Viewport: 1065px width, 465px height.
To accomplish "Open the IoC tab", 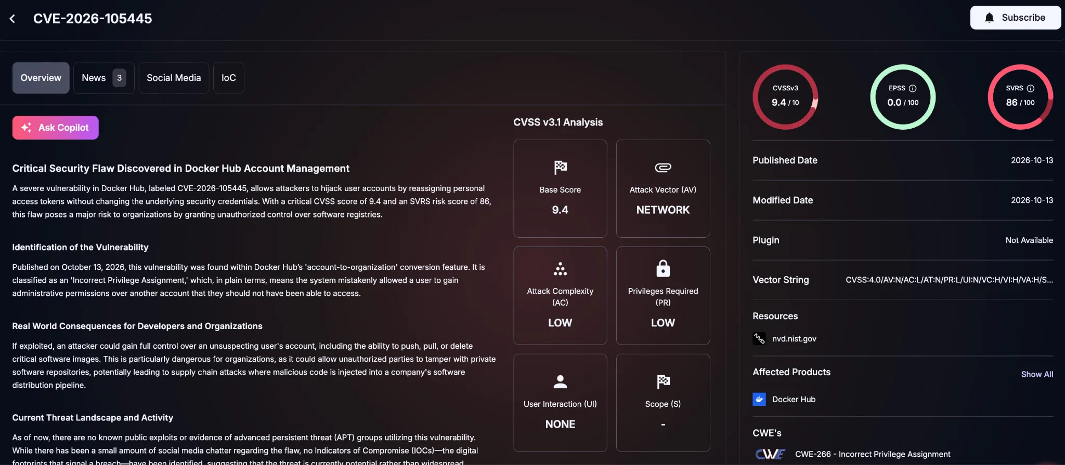I will (229, 78).
